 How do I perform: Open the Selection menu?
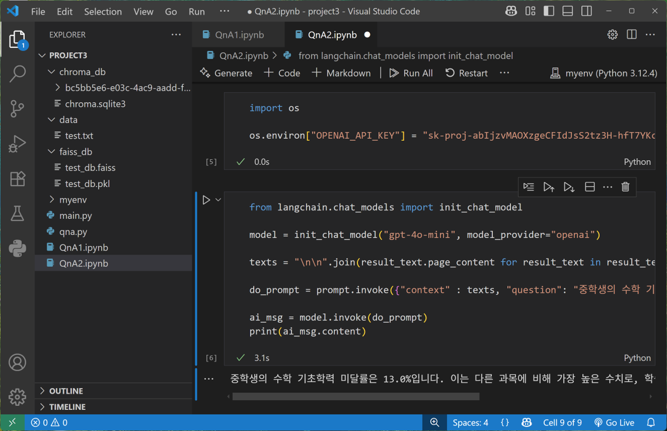(x=103, y=11)
